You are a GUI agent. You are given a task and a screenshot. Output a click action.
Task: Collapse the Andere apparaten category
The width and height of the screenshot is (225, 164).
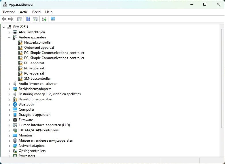pyautogui.click(x=10, y=37)
